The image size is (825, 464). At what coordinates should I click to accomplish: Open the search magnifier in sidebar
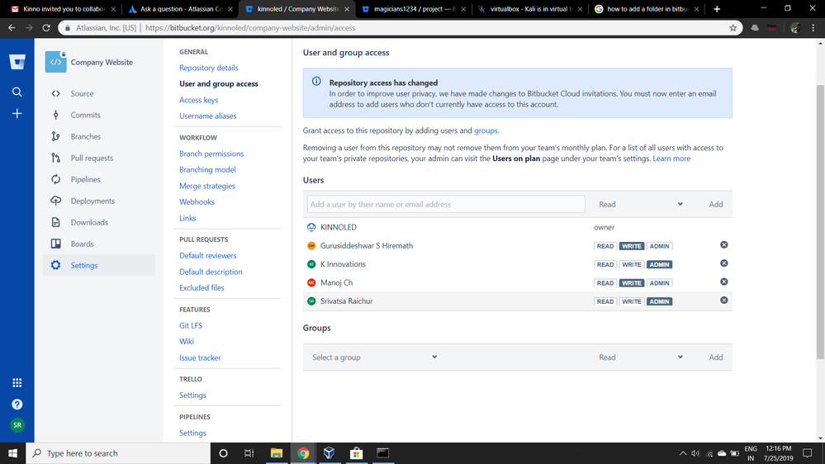point(17,92)
